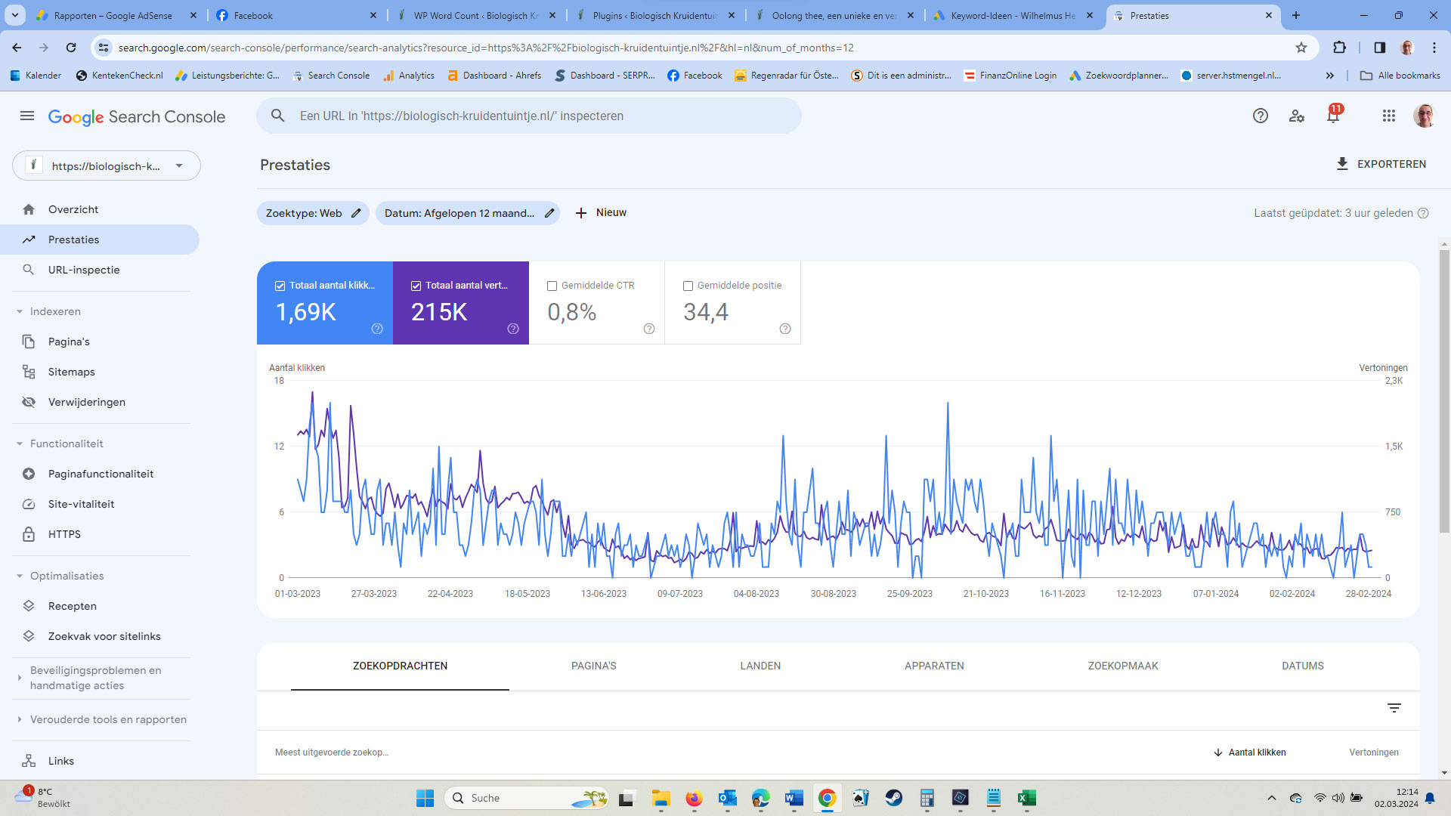
Task: Open the Google apps grid
Action: pos(1389,116)
